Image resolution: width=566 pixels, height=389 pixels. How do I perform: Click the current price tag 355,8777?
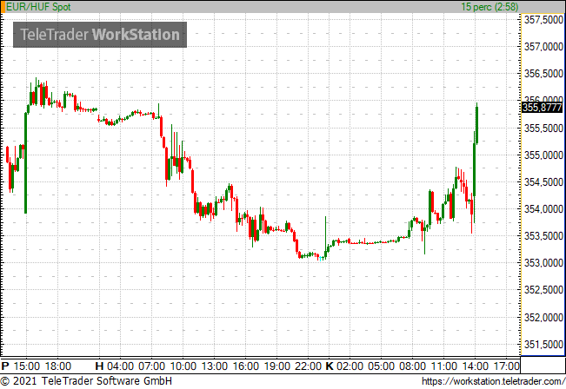pos(543,108)
